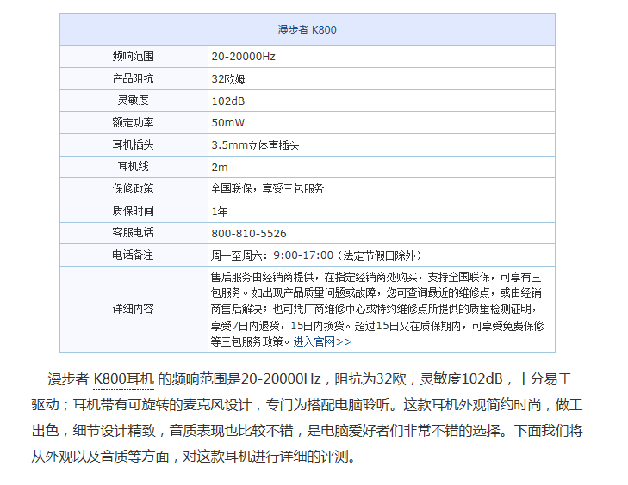
Task: Select the 1年 warranty value
Action: pos(220,212)
